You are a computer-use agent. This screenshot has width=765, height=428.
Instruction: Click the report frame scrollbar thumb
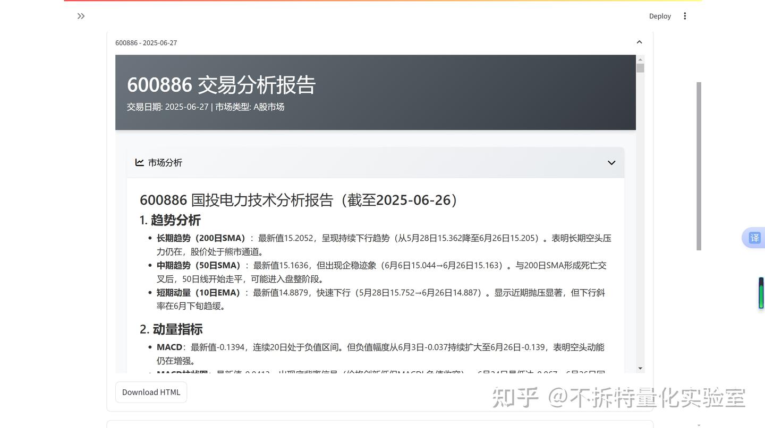point(640,67)
